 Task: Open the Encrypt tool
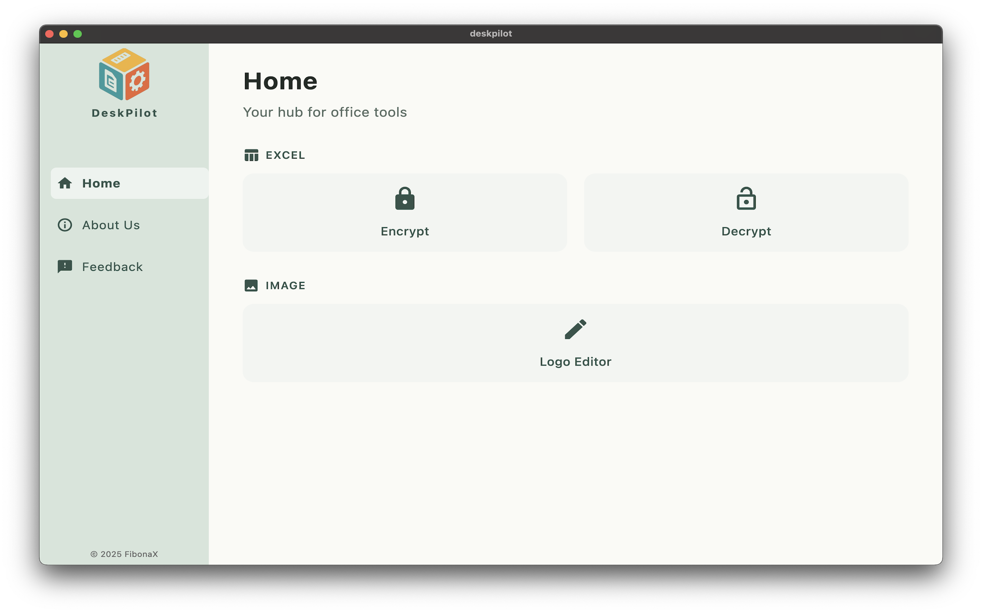tap(404, 212)
